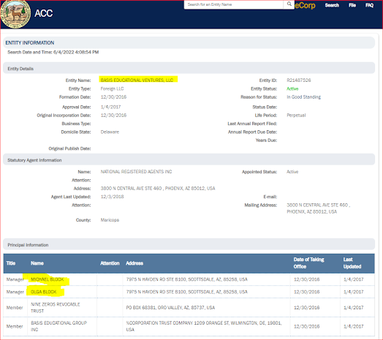Select the approval date 1/4/2017
This screenshot has width=383, height=340.
click(x=110, y=107)
